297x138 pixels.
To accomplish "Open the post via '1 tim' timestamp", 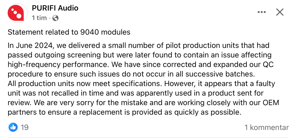I will [x=39, y=18].
